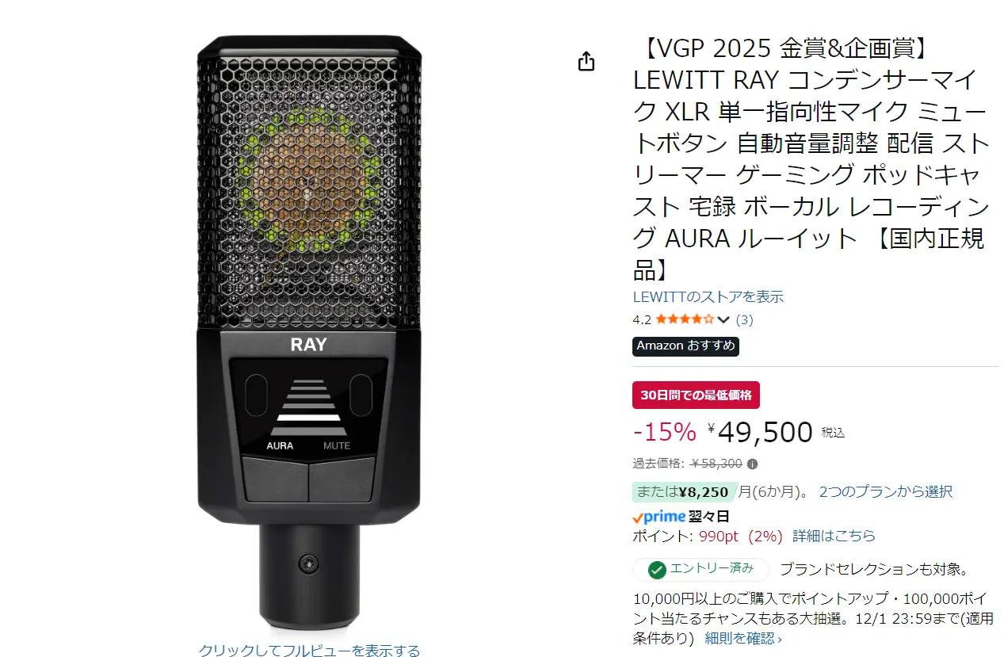Click the エントリー済み campaign button
1004x657 pixels.
pos(701,570)
